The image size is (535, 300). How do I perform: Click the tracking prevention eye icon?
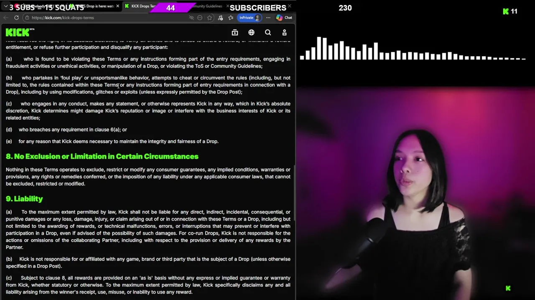click(x=191, y=17)
